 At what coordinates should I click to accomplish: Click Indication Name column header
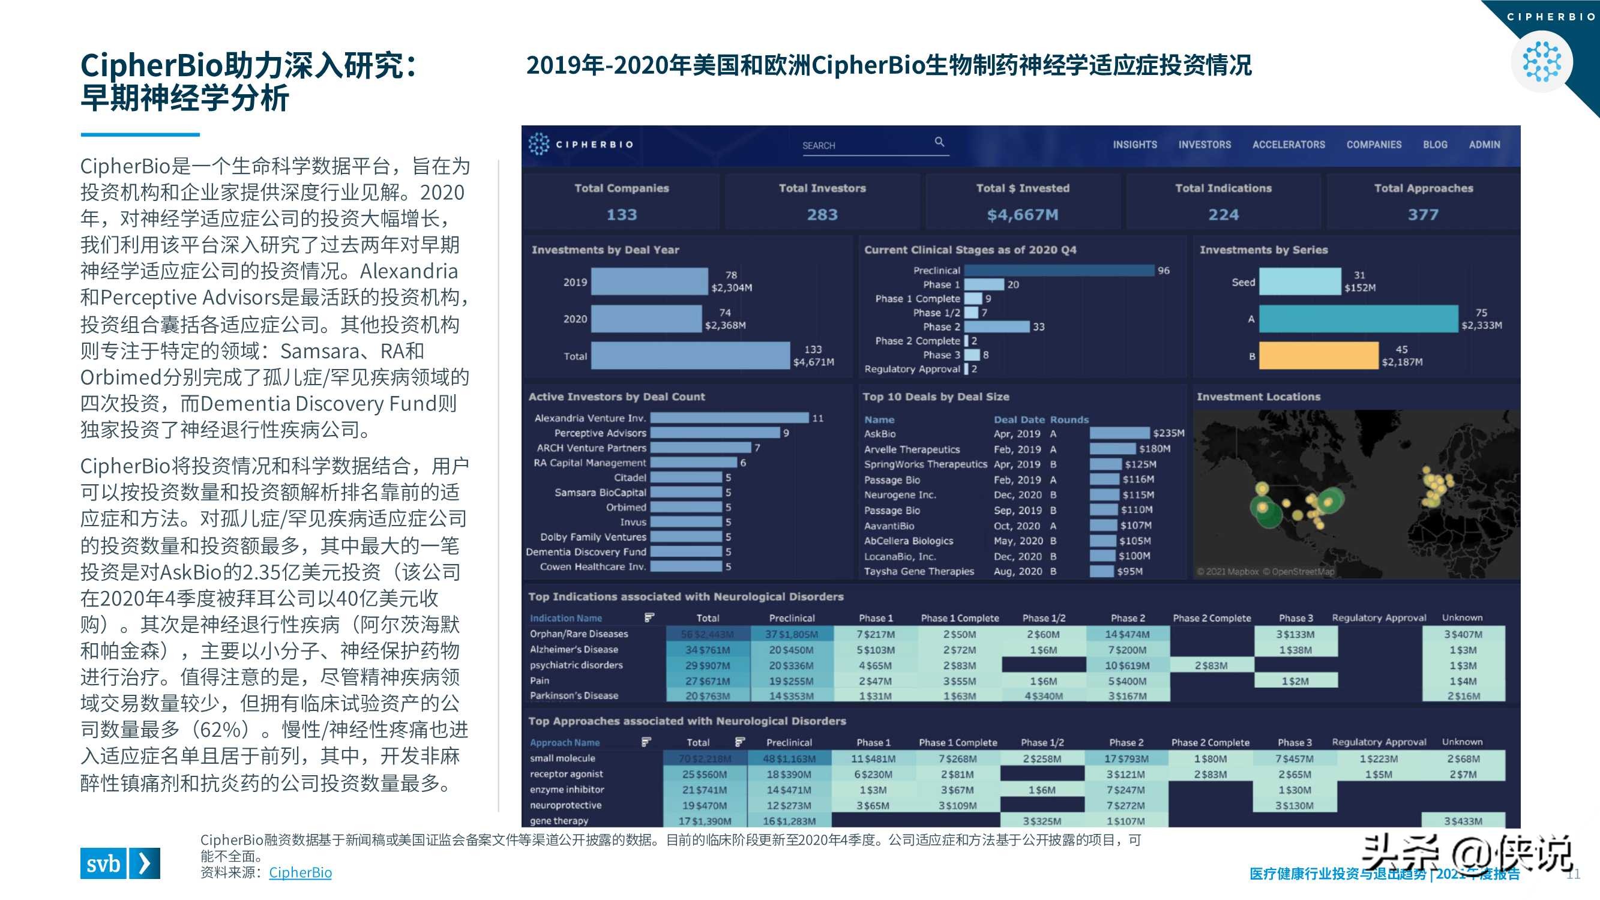click(x=566, y=618)
